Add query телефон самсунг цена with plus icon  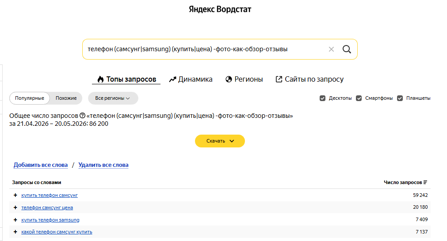(x=15, y=207)
